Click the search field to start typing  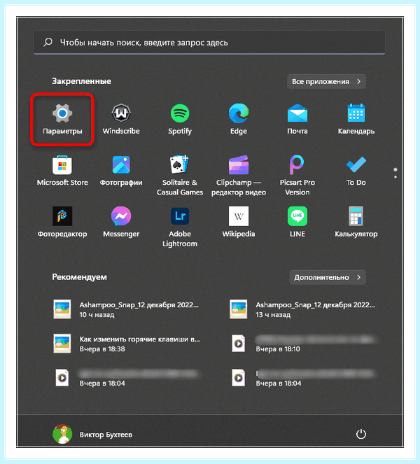coord(209,43)
